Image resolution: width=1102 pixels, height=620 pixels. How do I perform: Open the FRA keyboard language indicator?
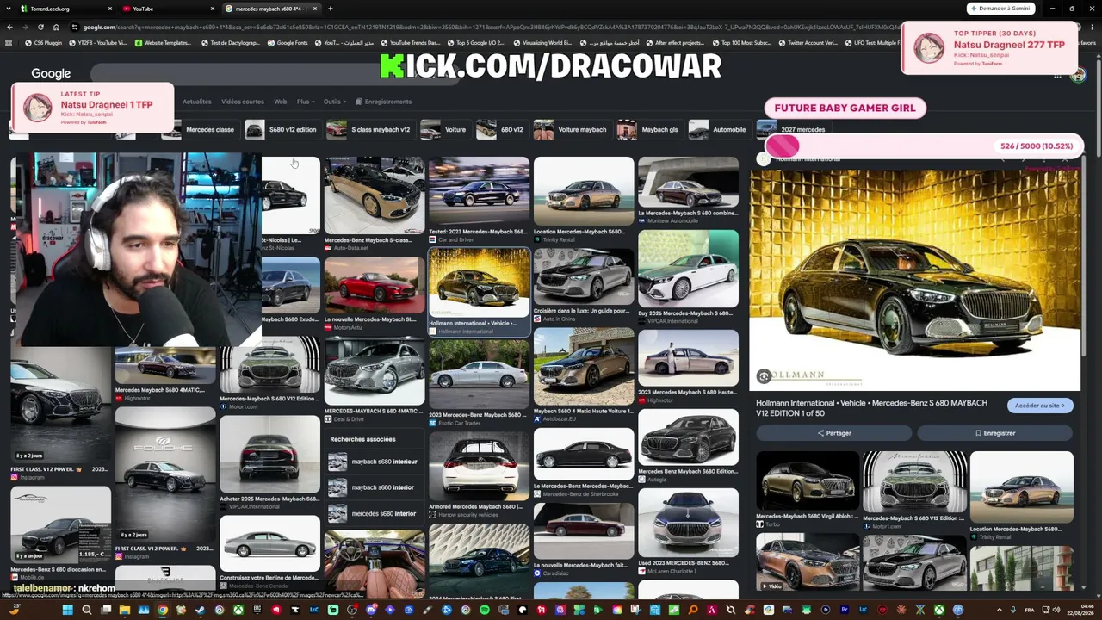tap(1029, 611)
